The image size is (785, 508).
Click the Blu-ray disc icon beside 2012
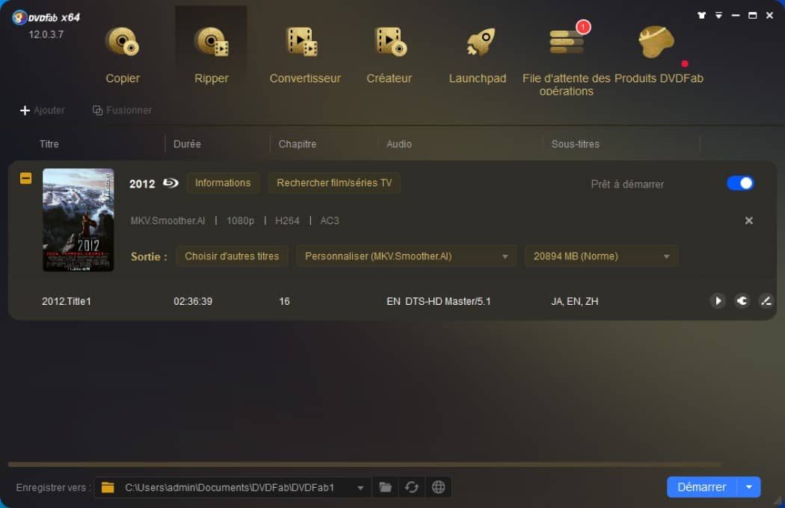[170, 183]
